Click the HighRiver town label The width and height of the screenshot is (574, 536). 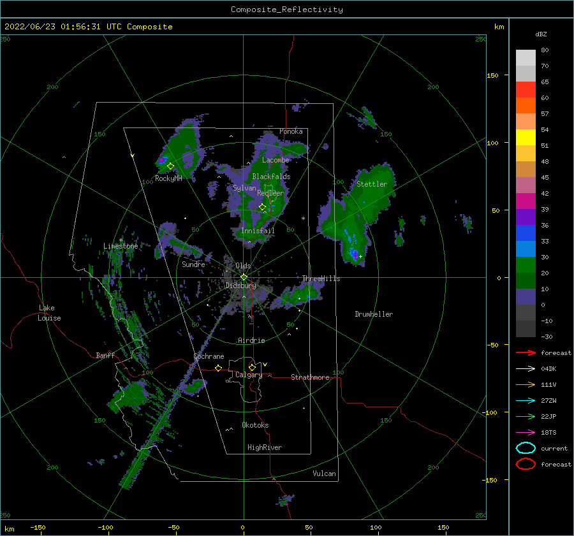click(x=265, y=447)
